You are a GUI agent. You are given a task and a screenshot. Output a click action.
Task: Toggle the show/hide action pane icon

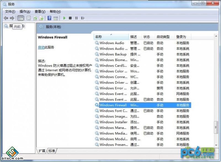(56, 18)
